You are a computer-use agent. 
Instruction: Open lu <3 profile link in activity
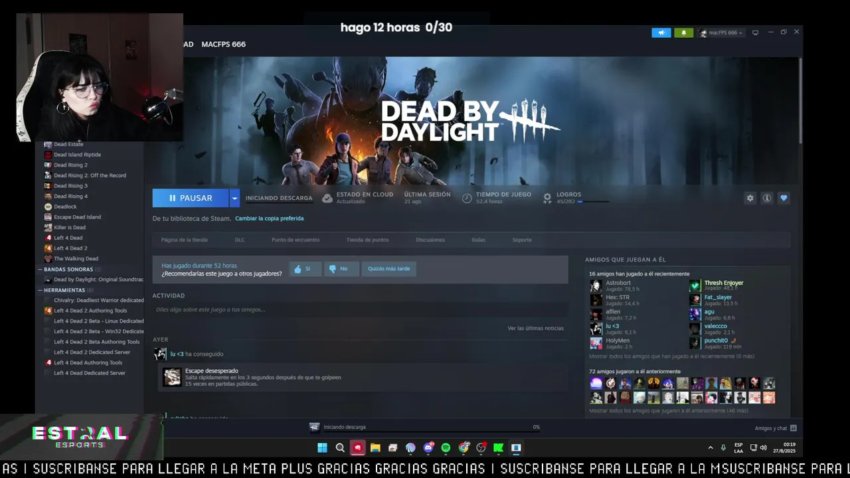point(177,354)
